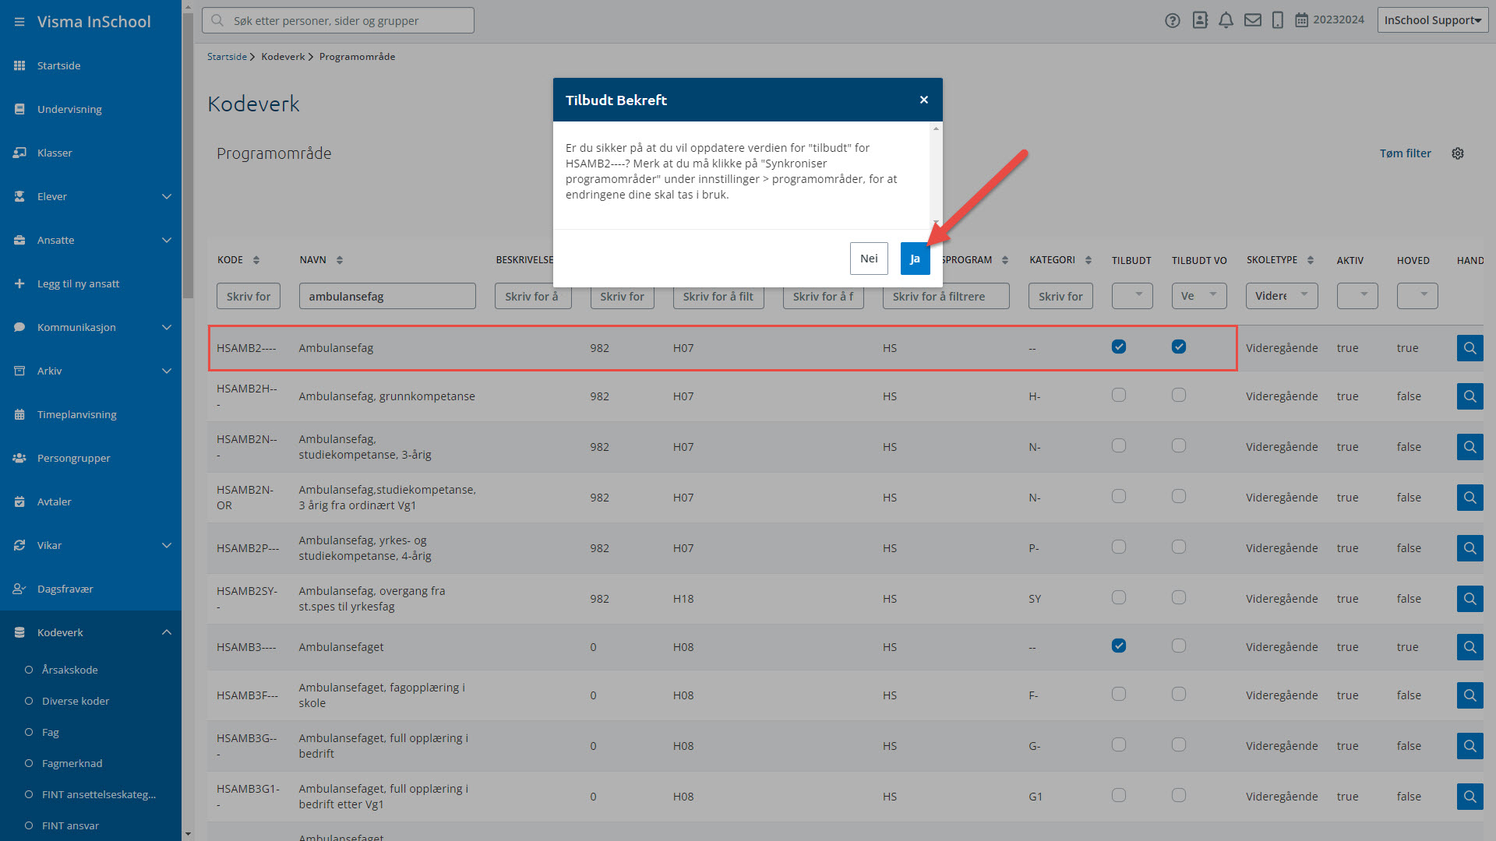Open the help question mark icon
This screenshot has width=1496, height=841.
[1172, 20]
